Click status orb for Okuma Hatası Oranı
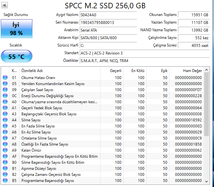Image resolution: width=214 pixels, height=187 pixels. point(5,77)
